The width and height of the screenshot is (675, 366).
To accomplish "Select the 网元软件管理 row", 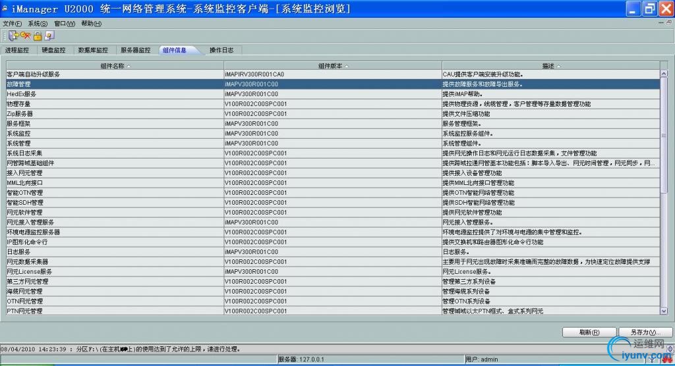I will click(x=333, y=213).
